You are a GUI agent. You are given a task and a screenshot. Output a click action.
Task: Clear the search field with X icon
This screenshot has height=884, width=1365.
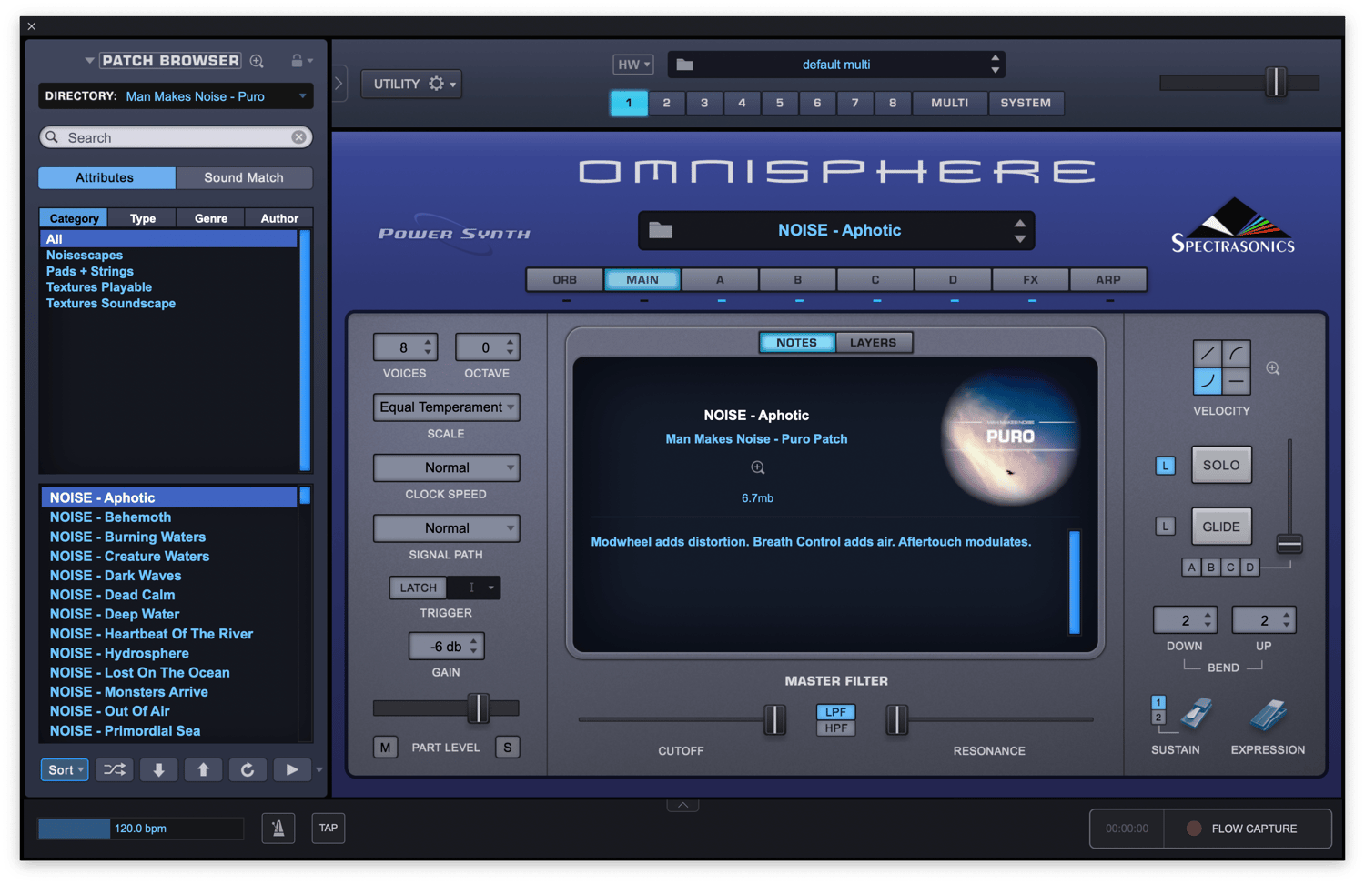coord(298,137)
